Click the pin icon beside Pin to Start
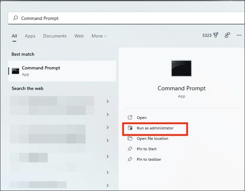 pos(130,149)
